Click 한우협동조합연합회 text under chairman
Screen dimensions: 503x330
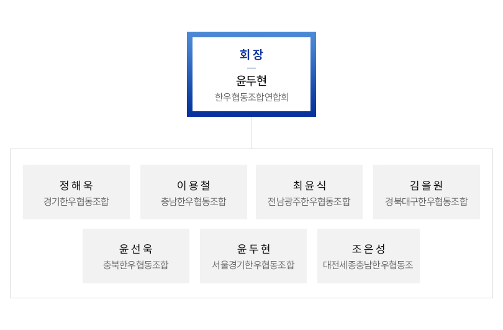[x=251, y=97]
